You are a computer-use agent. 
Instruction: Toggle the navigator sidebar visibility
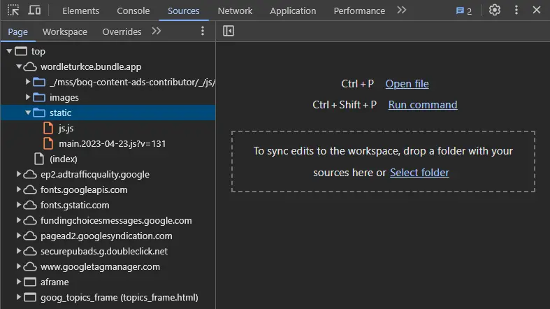tap(229, 31)
